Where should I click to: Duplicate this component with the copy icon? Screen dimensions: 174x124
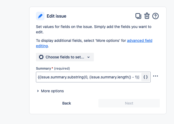(138, 16)
